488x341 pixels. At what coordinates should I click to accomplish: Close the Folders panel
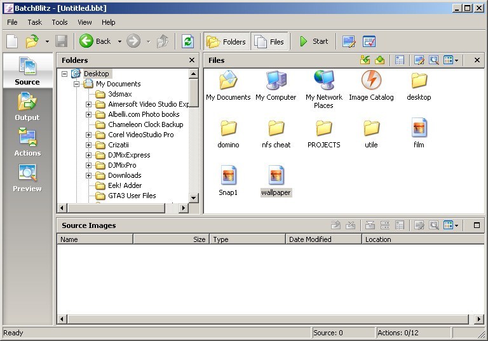pos(192,60)
